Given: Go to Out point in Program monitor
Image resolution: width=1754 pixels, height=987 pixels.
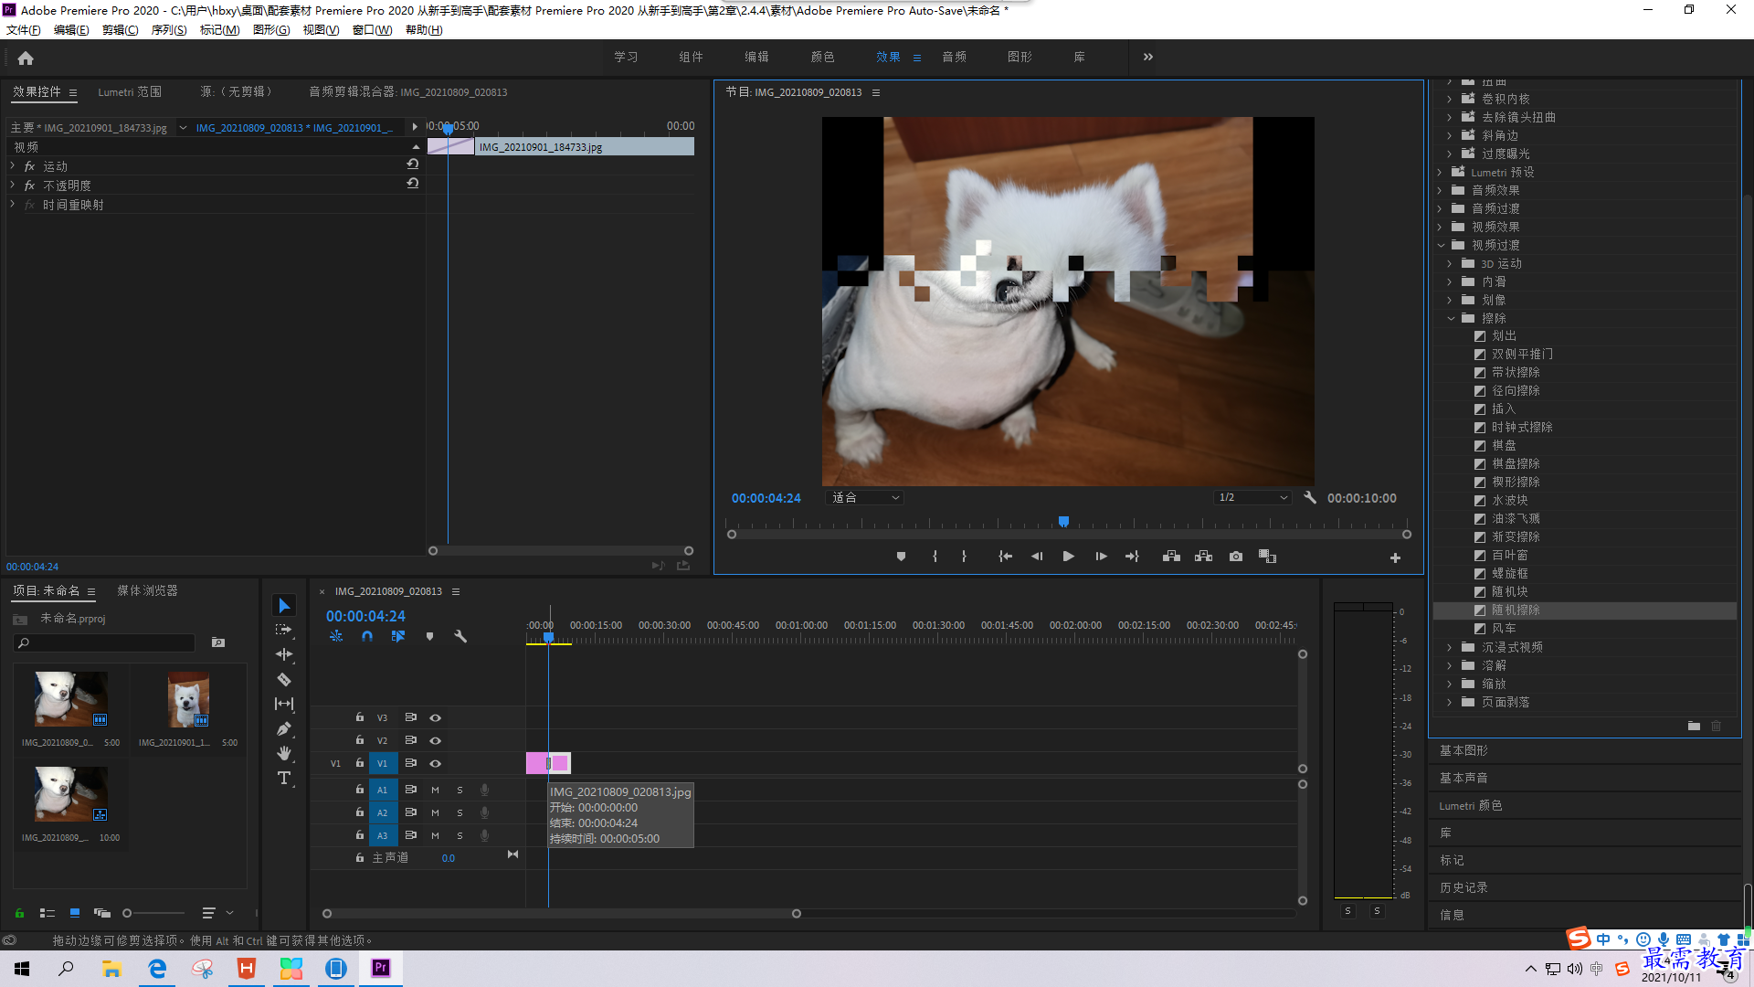Looking at the screenshot, I should click(1133, 557).
